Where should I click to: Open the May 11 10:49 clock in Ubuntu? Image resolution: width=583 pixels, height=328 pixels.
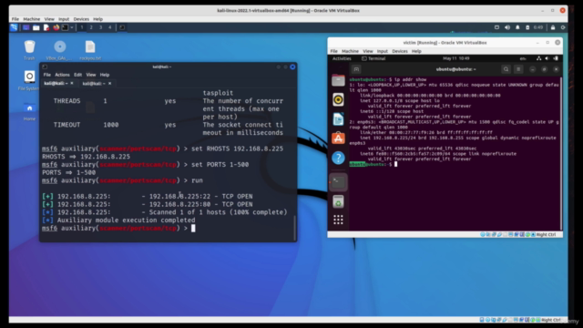[x=455, y=58]
